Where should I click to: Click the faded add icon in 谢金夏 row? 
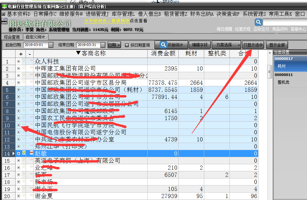[x=24, y=195]
